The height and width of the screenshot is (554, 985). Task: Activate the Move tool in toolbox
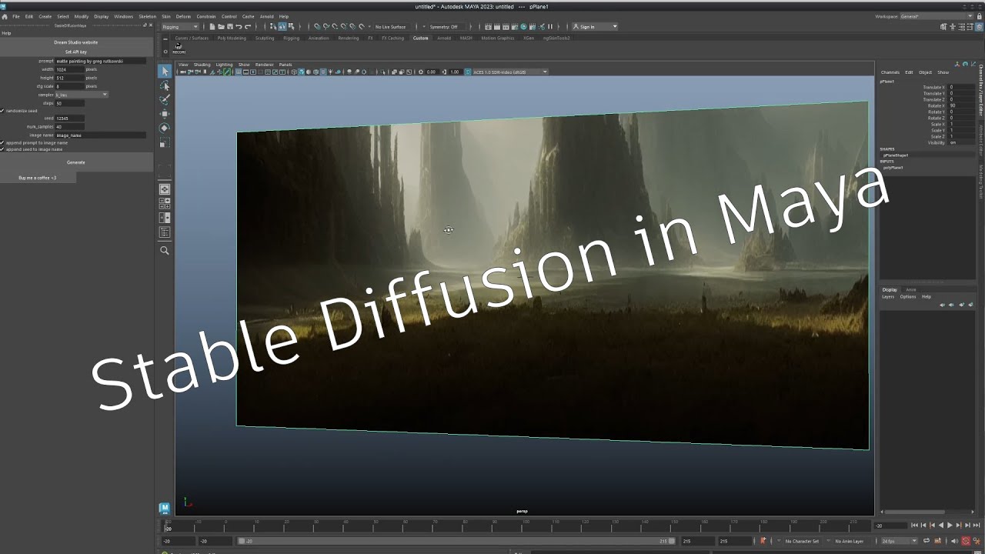coord(165,114)
